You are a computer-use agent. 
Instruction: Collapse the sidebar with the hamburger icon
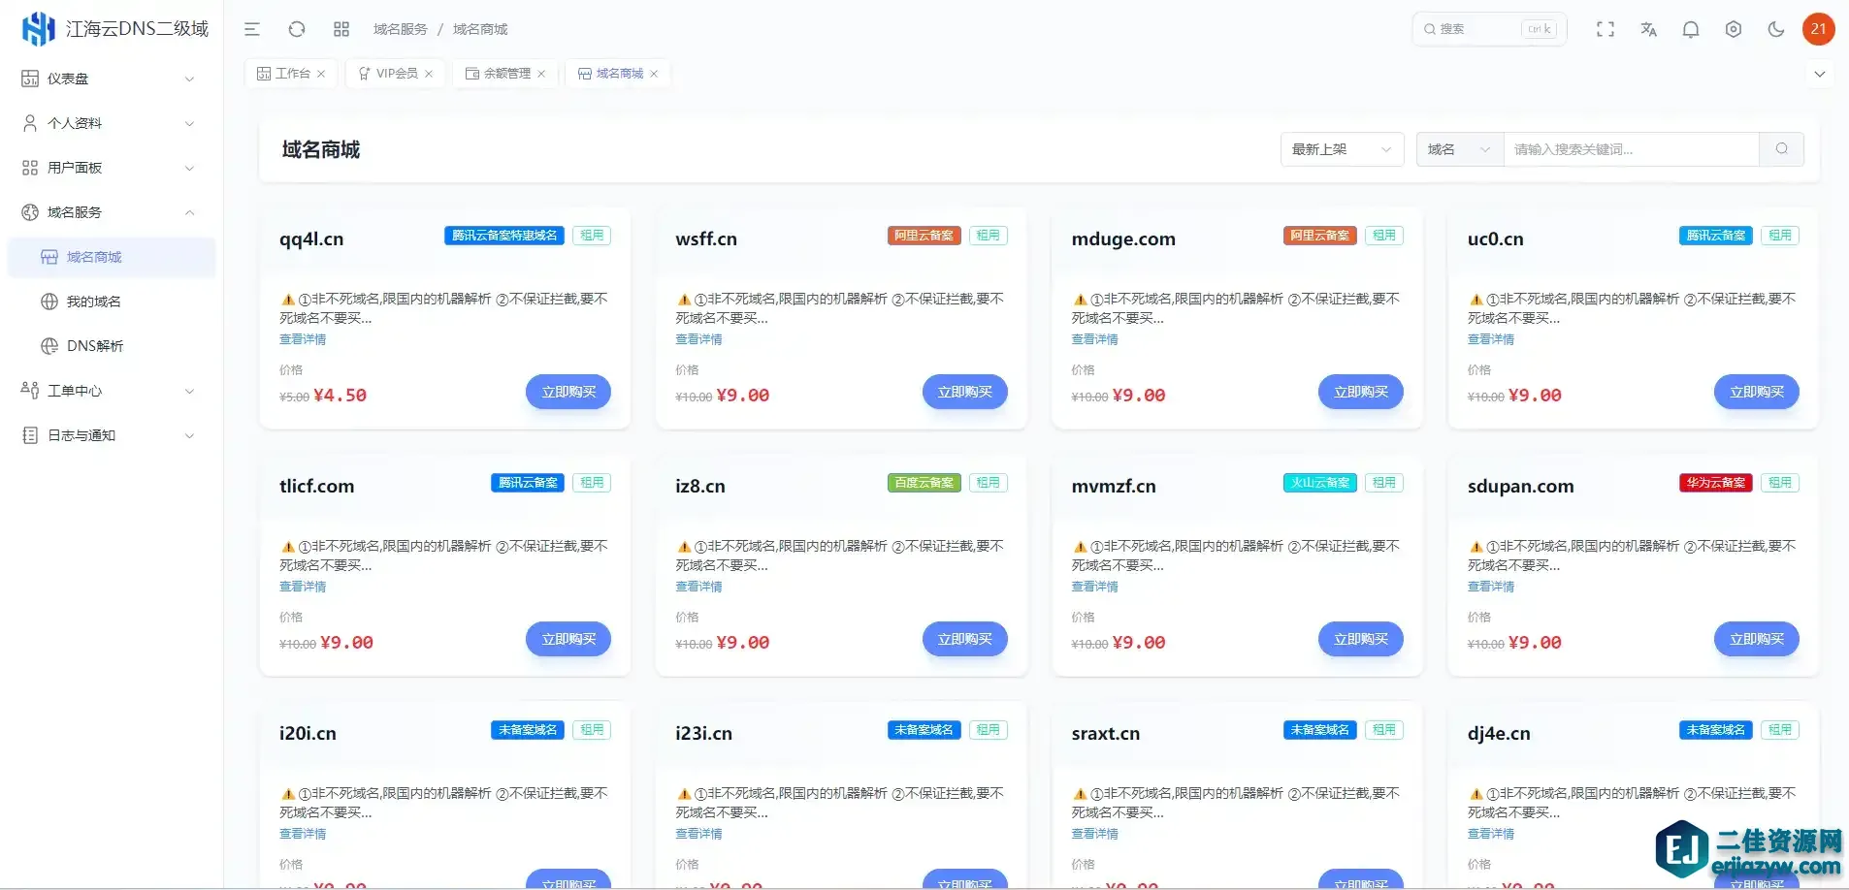tap(252, 29)
